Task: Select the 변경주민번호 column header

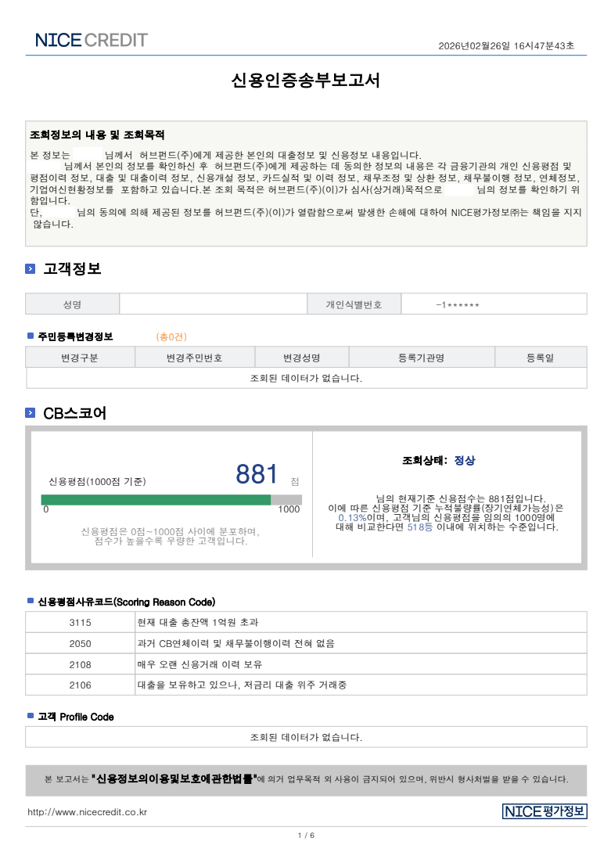Action: pos(194,358)
